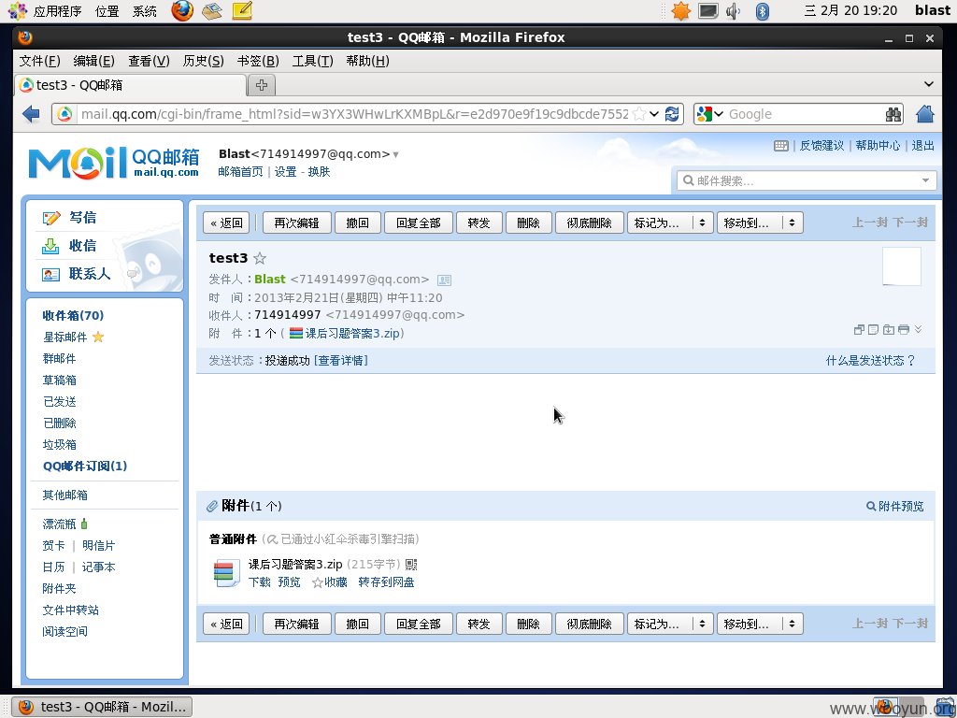Toggle star on 星标邮件 folder
957x718 pixels.
(97, 337)
